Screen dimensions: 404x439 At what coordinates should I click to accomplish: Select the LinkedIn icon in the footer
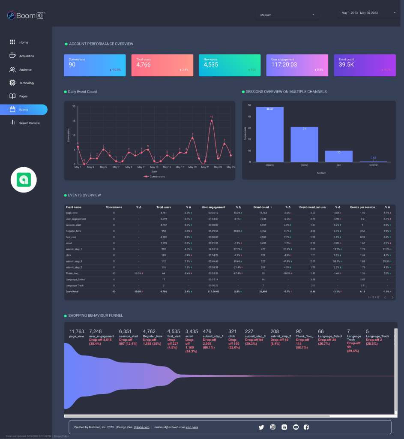(x=284, y=427)
